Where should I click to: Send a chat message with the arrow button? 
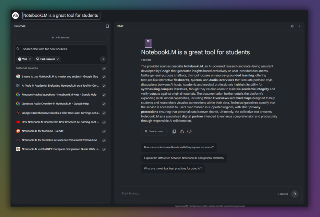tap(294, 194)
